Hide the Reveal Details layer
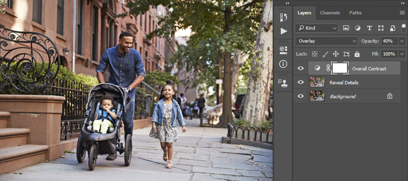 click(x=300, y=82)
